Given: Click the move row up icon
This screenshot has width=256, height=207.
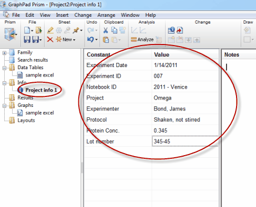Looking at the screenshot, I should (197, 40).
